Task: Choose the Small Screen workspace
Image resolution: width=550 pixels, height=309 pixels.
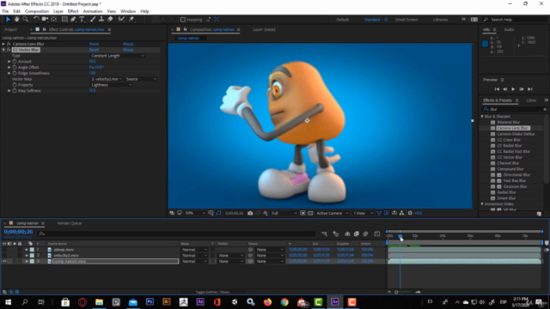Action: tap(406, 20)
